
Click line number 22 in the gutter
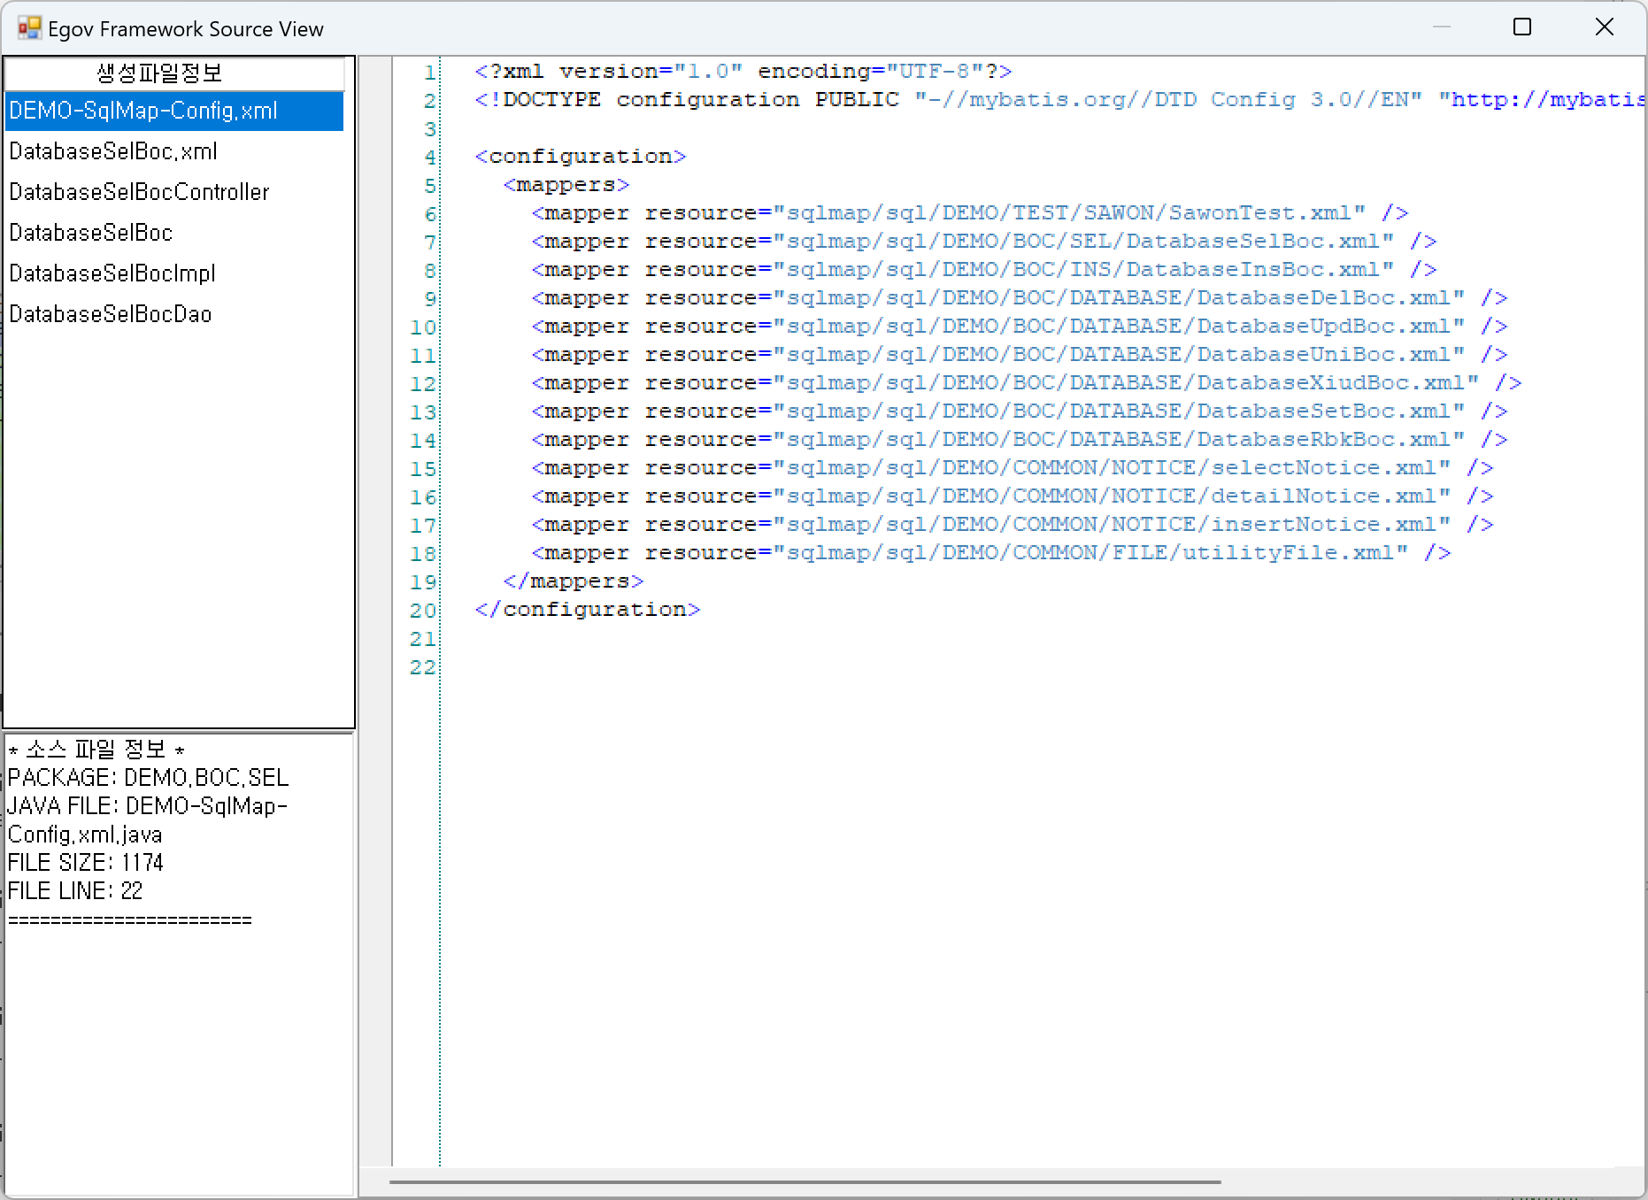(x=423, y=667)
